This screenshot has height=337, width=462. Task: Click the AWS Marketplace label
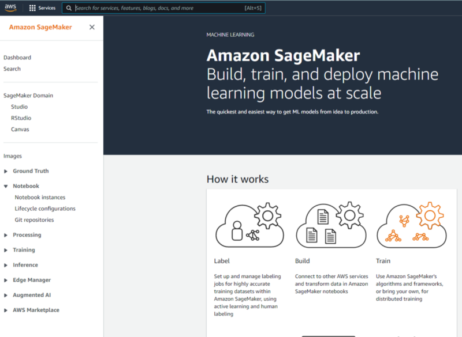tap(36, 310)
